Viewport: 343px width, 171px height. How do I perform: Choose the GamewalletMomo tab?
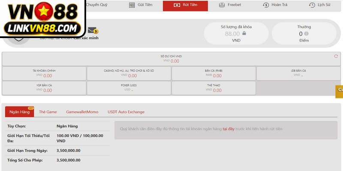click(82, 112)
